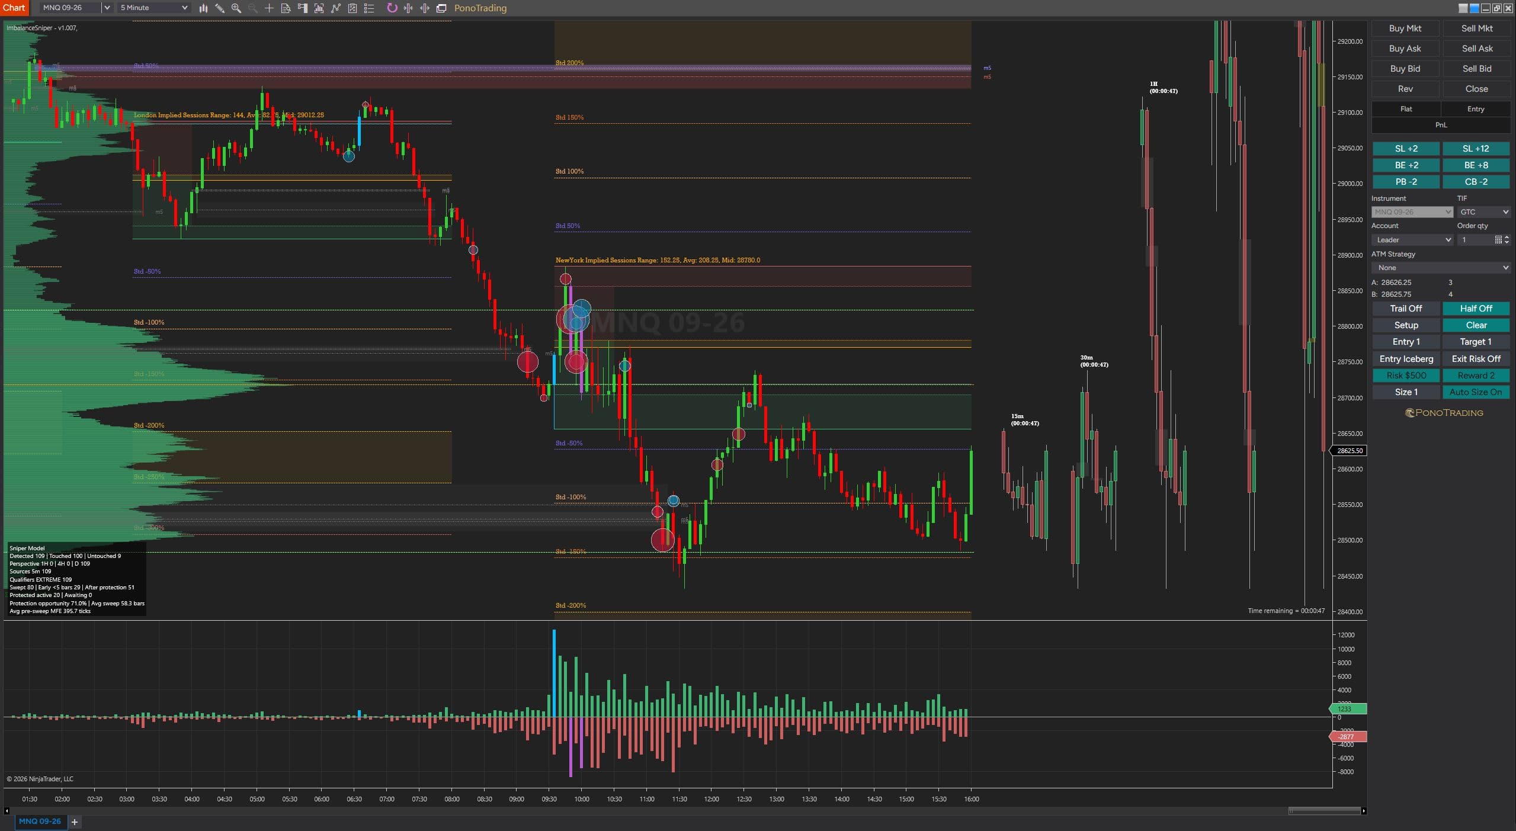1516x831 pixels.
Task: Open the indicators icon
Action: (336, 8)
